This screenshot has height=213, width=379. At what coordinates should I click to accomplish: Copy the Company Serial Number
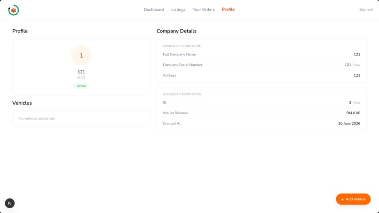356,65
